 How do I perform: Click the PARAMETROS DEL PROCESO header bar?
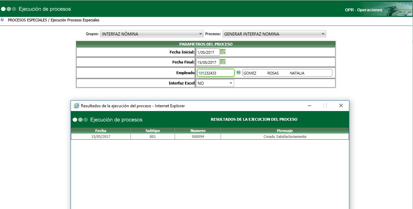pyautogui.click(x=205, y=44)
